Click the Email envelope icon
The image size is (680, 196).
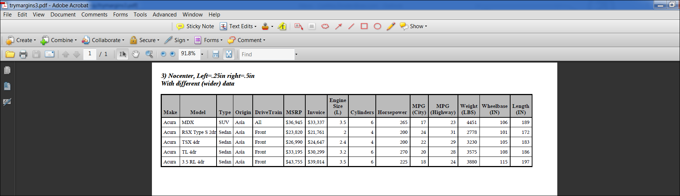[x=49, y=54]
